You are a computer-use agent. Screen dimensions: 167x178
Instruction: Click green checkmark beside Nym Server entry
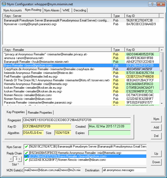pyautogui.click(x=26, y=146)
